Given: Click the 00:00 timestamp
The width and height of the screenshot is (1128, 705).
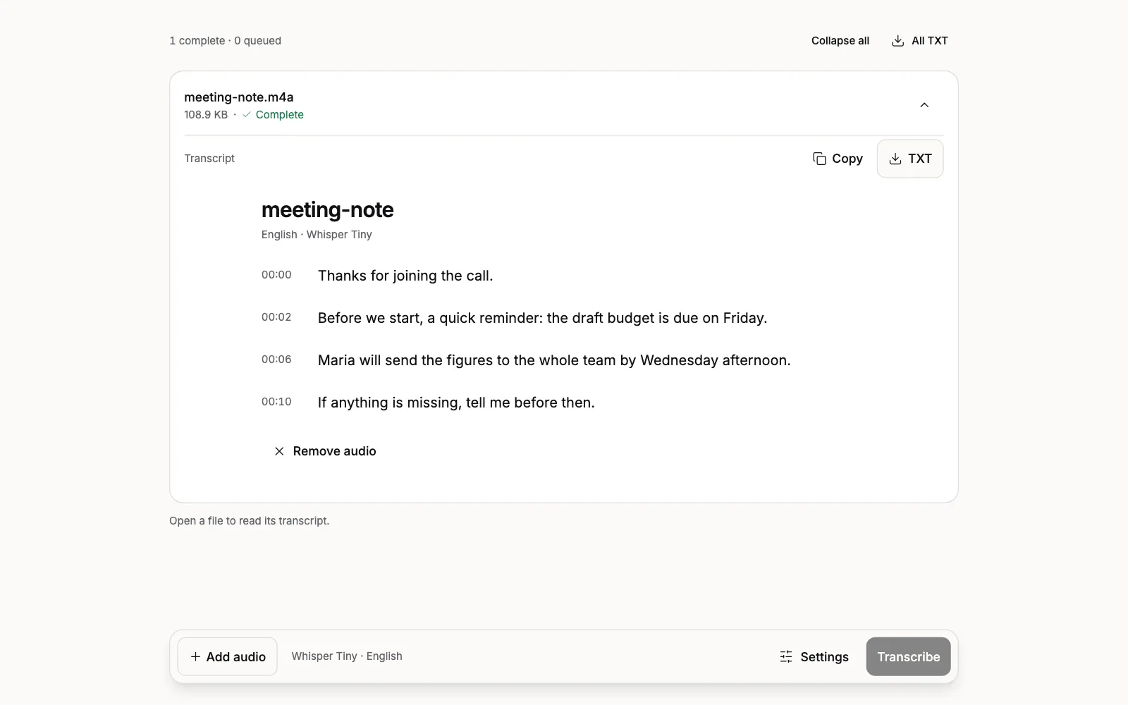Looking at the screenshot, I should (x=276, y=275).
